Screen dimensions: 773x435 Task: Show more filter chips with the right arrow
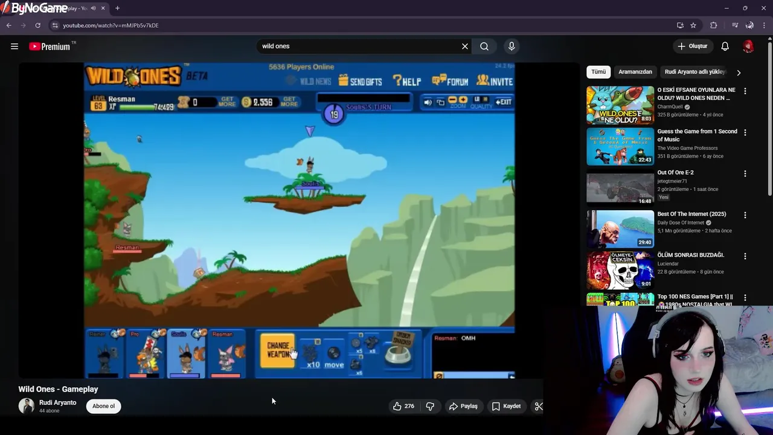coord(738,72)
